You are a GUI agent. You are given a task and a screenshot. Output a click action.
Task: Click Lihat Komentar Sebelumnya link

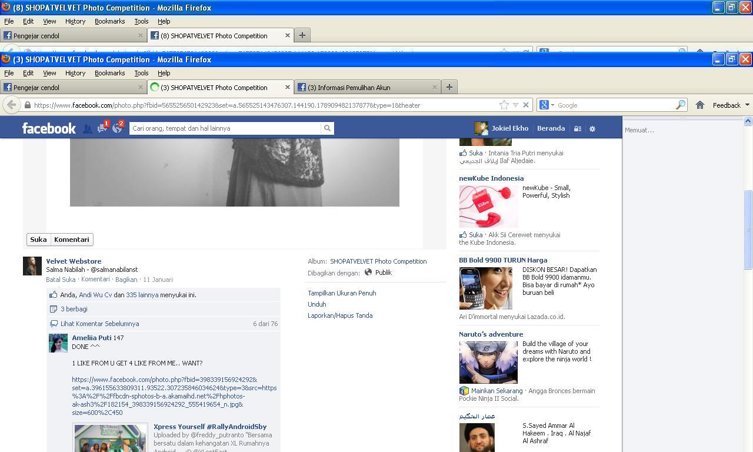99,324
